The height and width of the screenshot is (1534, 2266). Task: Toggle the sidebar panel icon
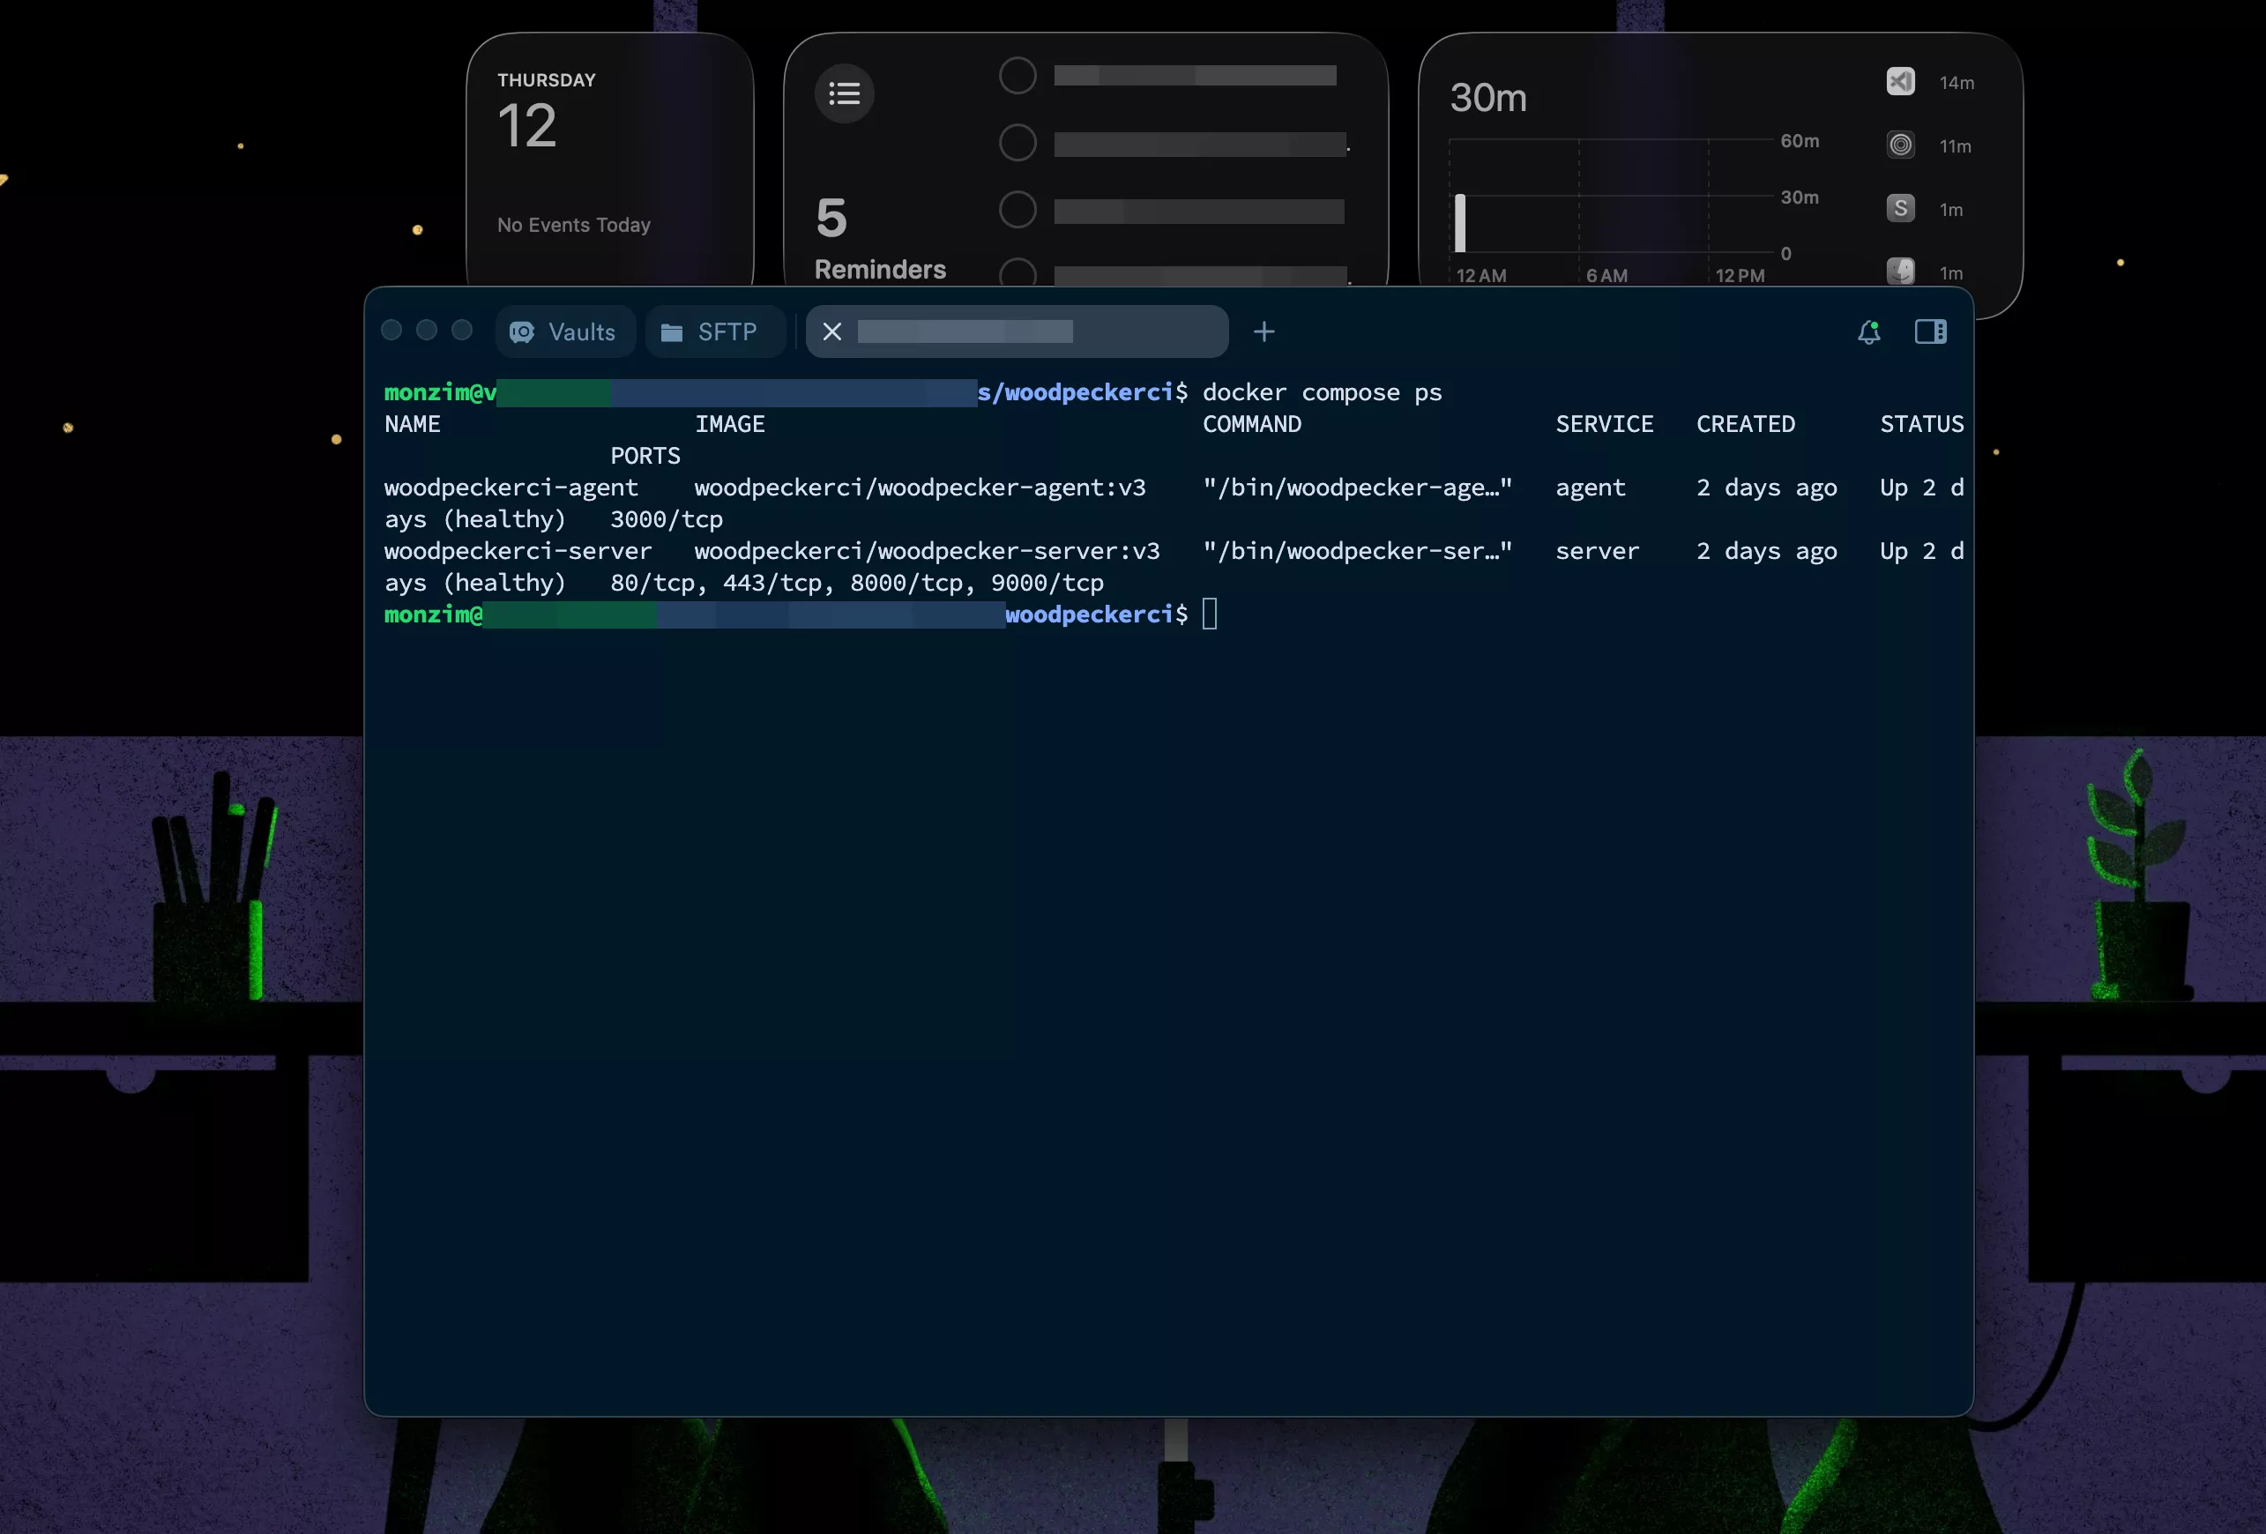[1929, 331]
